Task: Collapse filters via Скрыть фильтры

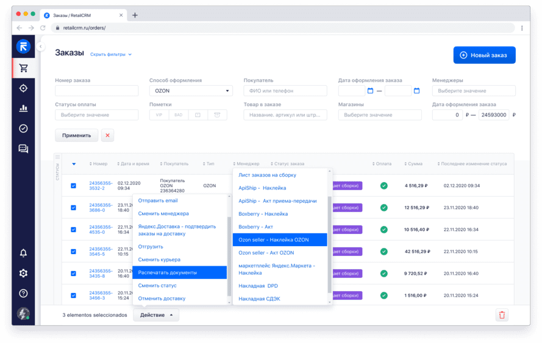Action: coord(110,54)
